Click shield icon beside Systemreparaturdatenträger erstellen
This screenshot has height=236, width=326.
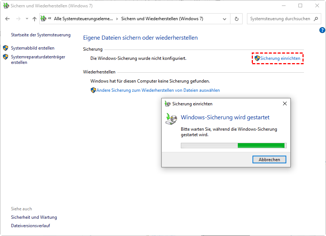tap(6, 57)
